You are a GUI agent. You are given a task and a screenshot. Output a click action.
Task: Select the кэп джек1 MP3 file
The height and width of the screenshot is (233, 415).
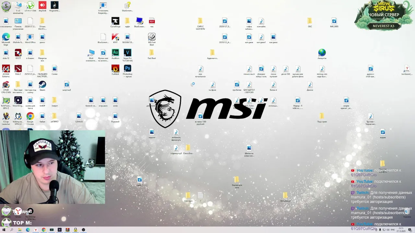[x=261, y=38]
